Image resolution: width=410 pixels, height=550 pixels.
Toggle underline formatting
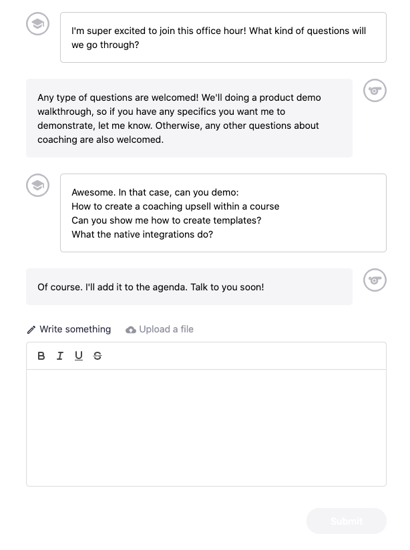pos(79,356)
